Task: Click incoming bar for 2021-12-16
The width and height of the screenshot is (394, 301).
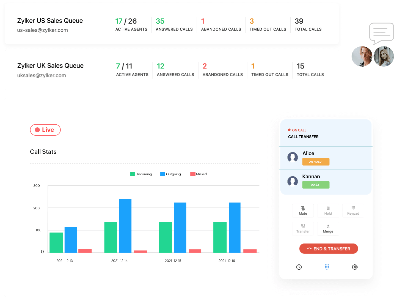Action: click(x=220, y=237)
